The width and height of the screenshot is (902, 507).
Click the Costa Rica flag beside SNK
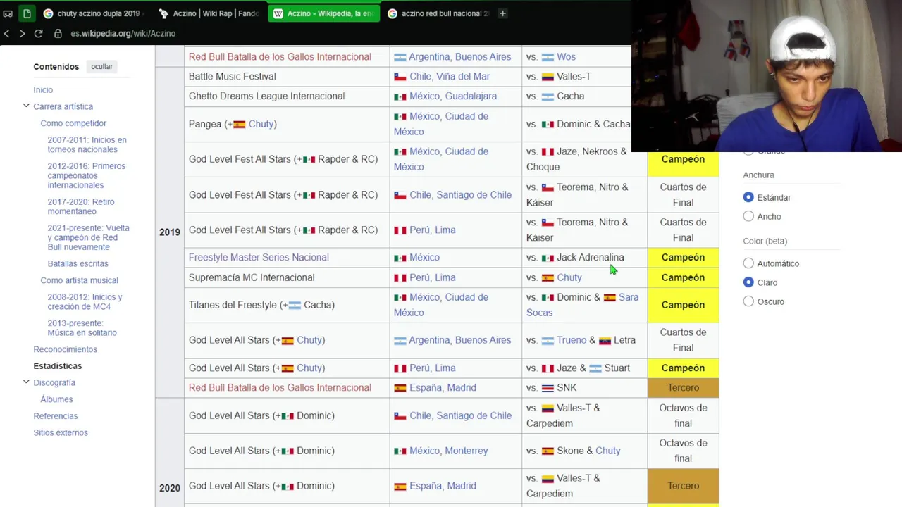coord(548,388)
